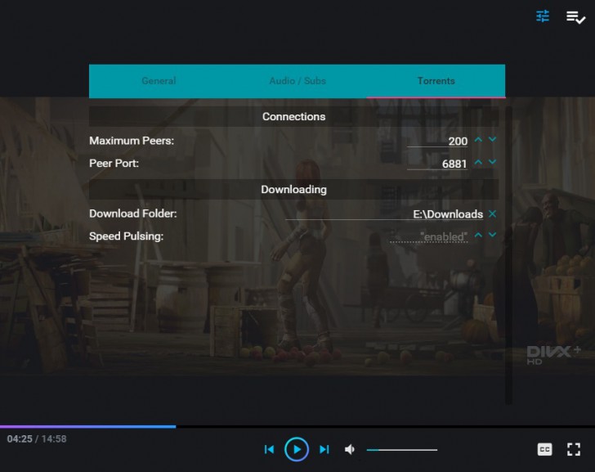Image resolution: width=595 pixels, height=472 pixels.
Task: Open the player settings sliders icon
Action: [x=543, y=16]
